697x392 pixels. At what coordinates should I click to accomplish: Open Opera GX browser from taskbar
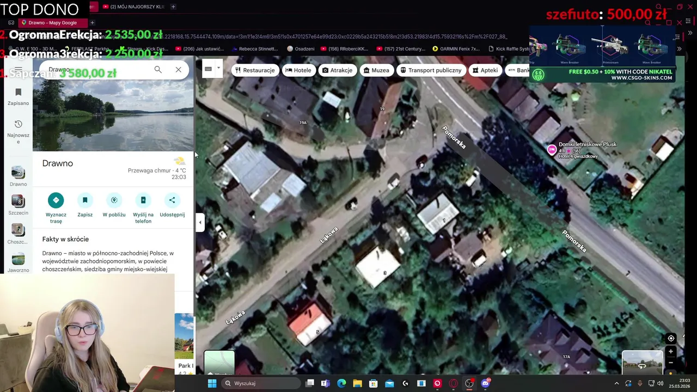[453, 383]
